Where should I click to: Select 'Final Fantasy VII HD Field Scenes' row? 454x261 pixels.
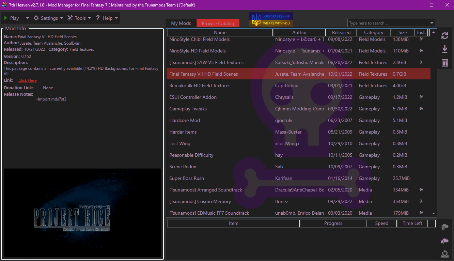coord(298,74)
